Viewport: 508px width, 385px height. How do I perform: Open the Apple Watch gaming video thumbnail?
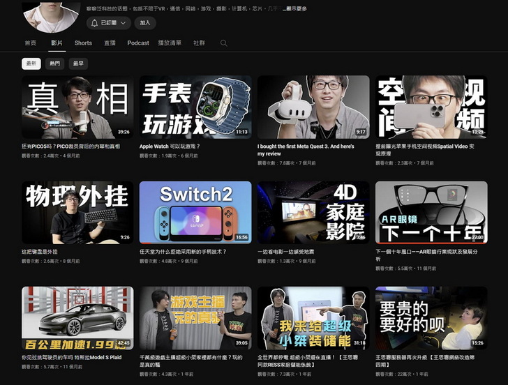point(195,107)
